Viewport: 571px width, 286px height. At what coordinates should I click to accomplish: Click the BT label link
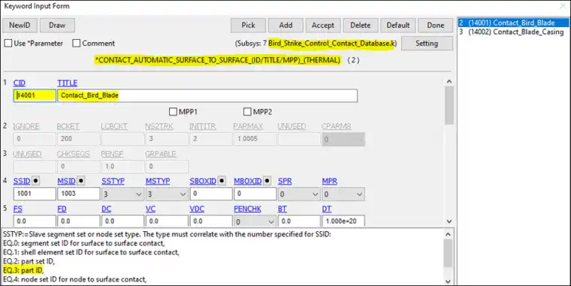click(282, 209)
